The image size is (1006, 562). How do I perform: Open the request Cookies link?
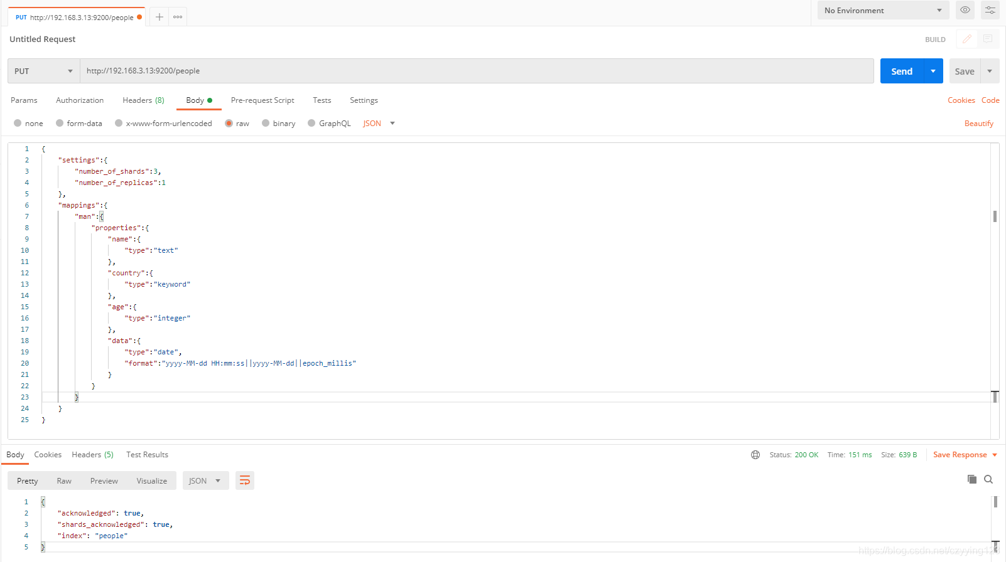click(961, 100)
